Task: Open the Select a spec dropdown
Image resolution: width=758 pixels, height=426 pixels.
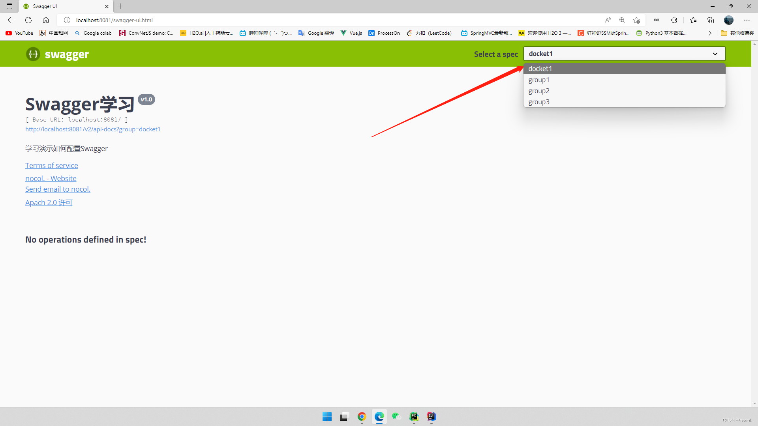Action: [624, 54]
